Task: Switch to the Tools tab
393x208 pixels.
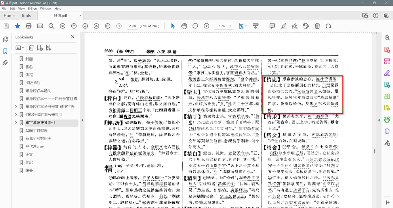Action: [x=26, y=16]
